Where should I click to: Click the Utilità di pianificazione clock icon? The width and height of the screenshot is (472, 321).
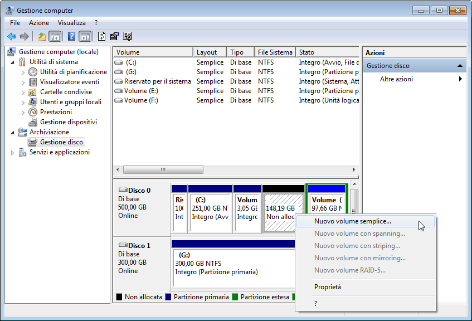(33, 72)
